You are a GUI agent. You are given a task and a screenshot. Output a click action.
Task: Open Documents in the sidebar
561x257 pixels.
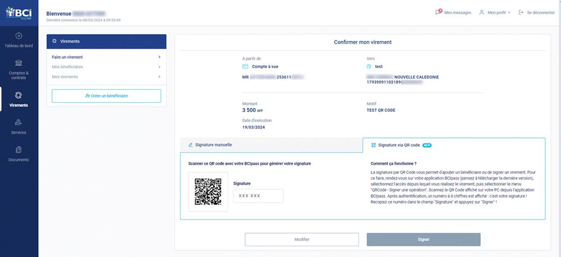point(19,154)
